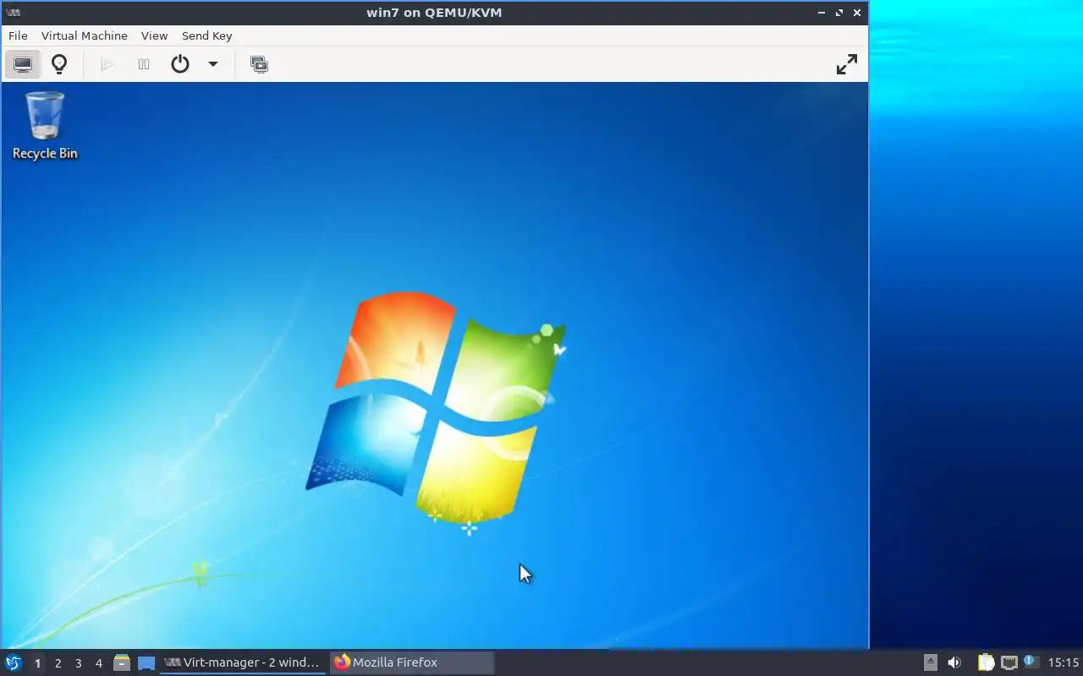Open the manage VM snapshots icon
1083x676 pixels.
click(260, 64)
